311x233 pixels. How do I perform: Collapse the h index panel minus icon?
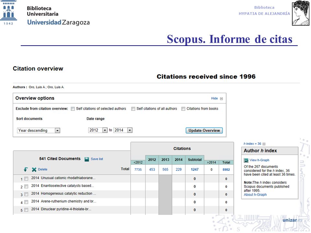click(264, 144)
